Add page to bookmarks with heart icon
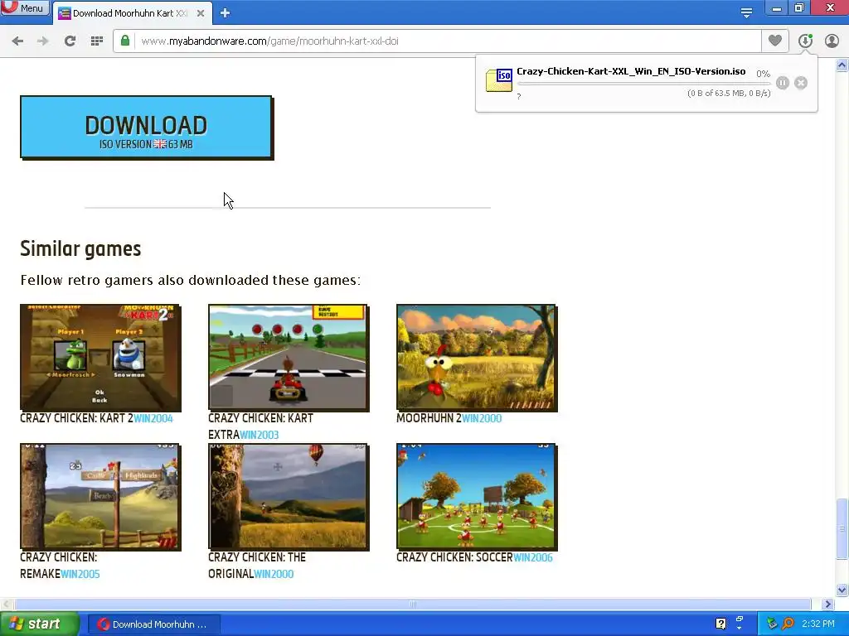This screenshot has height=636, width=849. click(775, 41)
